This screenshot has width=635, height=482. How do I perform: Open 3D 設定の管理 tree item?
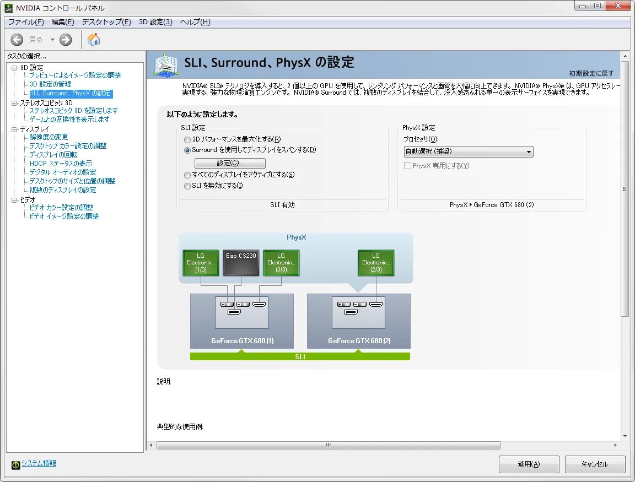pyautogui.click(x=50, y=84)
